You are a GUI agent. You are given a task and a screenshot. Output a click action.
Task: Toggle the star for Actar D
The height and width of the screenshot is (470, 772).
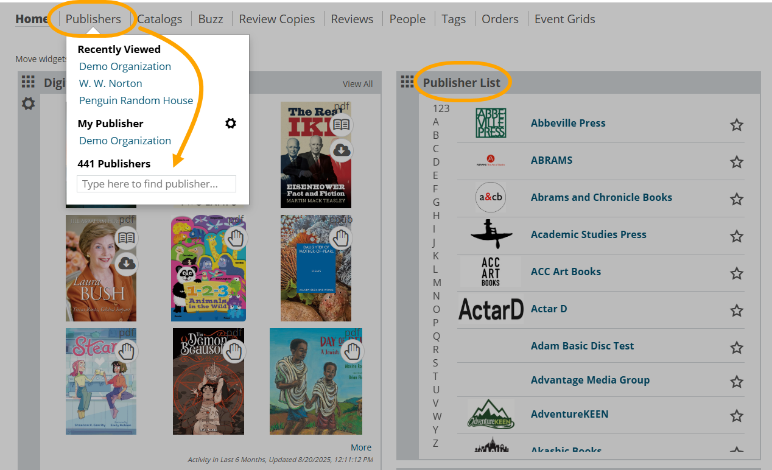click(737, 310)
